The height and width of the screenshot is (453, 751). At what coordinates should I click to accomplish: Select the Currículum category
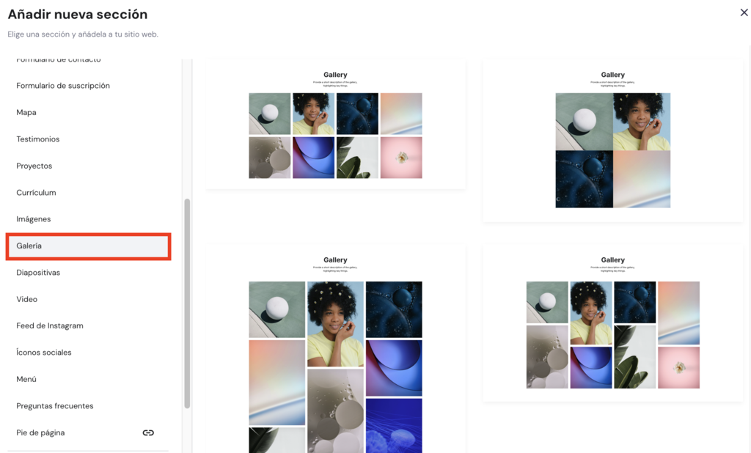pyautogui.click(x=89, y=193)
